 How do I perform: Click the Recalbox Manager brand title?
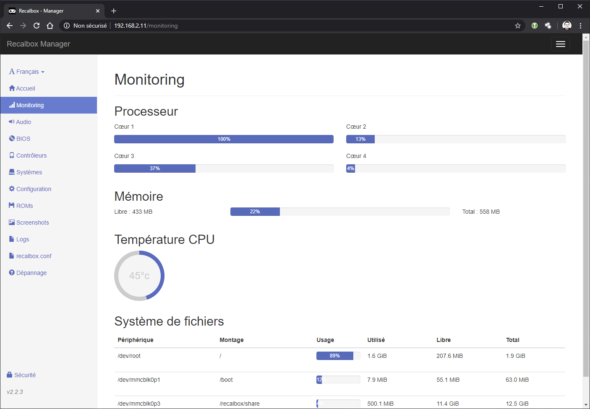[38, 44]
